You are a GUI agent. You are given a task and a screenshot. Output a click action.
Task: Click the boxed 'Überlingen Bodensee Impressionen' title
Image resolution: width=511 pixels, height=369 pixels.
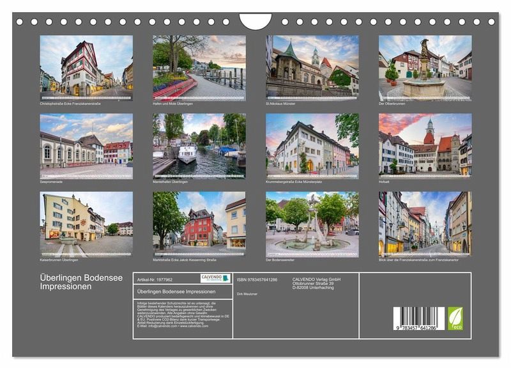click(176, 292)
